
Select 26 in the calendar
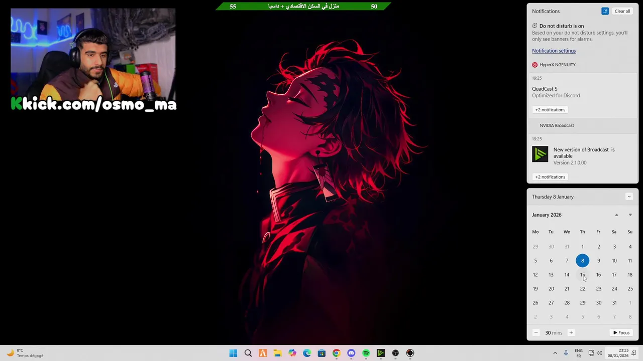pos(535,302)
